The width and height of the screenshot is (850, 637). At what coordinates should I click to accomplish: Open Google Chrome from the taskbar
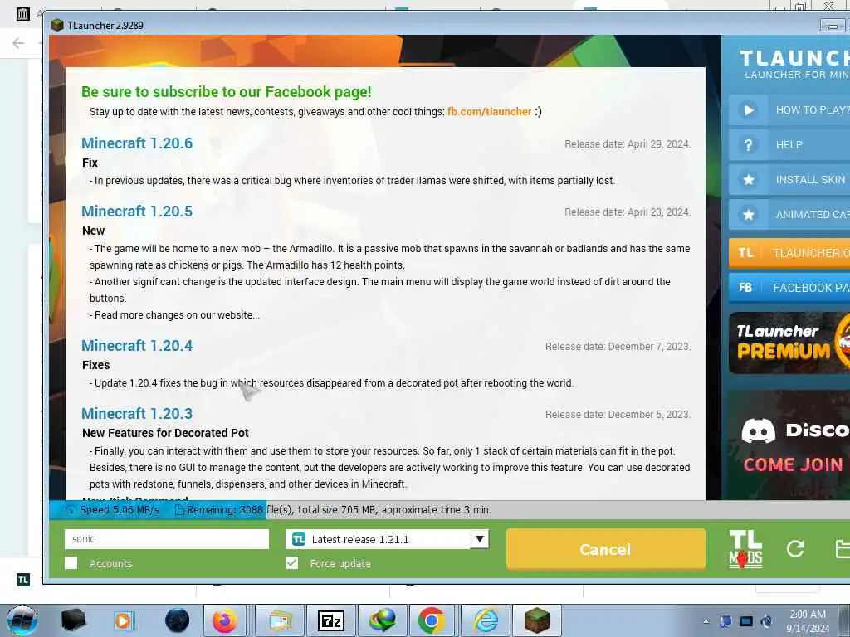(x=432, y=620)
